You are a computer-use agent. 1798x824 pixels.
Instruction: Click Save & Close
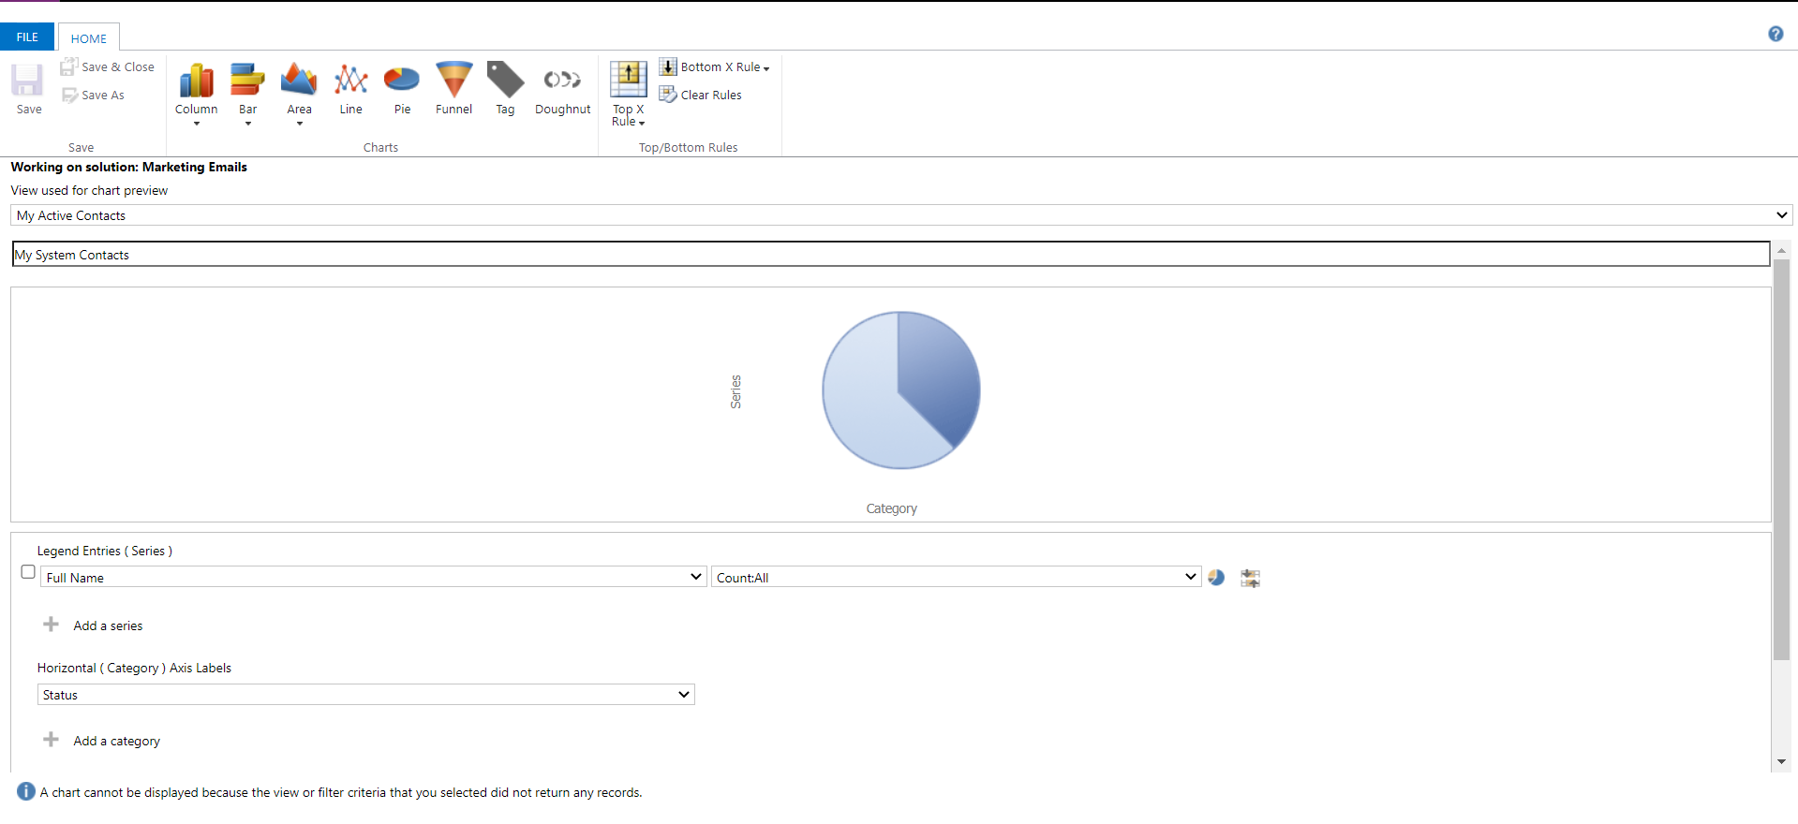pyautogui.click(x=108, y=66)
